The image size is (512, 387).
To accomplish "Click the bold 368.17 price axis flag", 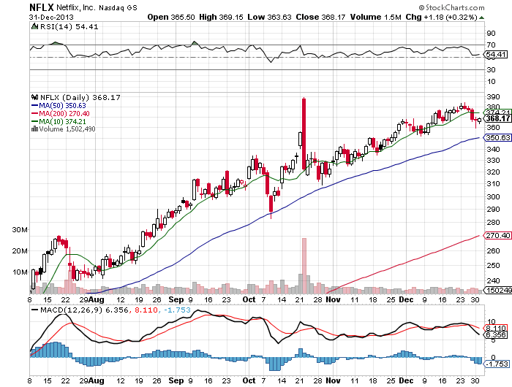I will [x=497, y=119].
